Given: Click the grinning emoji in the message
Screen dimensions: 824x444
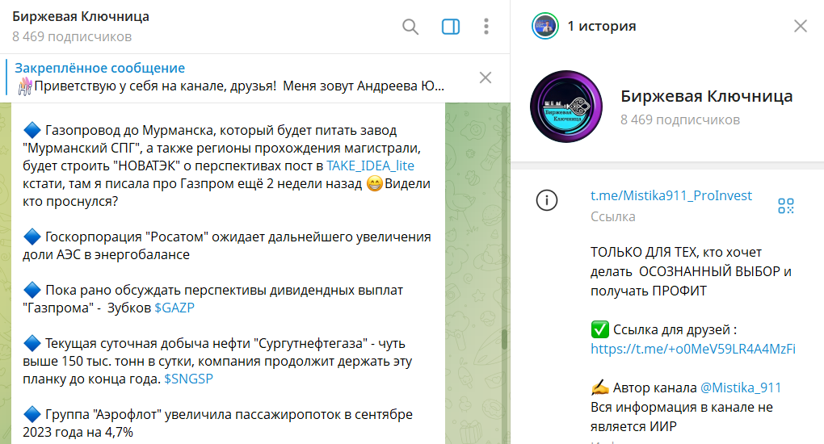Looking at the screenshot, I should pyautogui.click(x=374, y=183).
